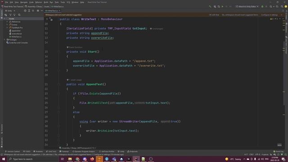288x162 pixels.
Task: Close the WriteText.cs editor tab
Action: click(59, 11)
